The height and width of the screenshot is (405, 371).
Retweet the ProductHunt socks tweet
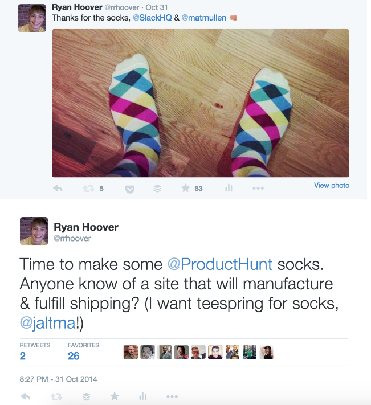(x=56, y=396)
